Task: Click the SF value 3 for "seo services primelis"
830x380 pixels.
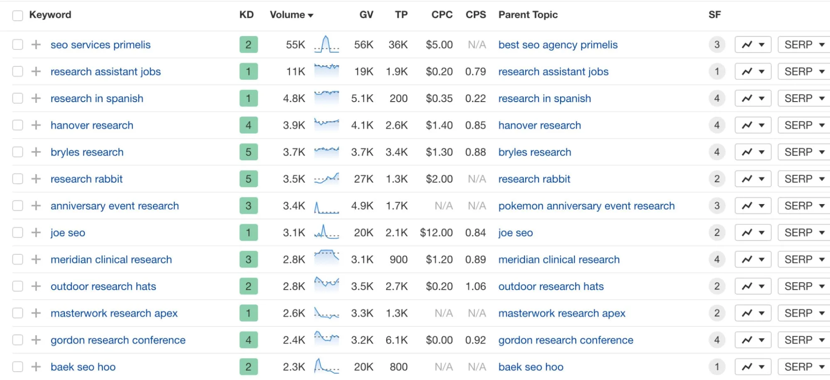Action: point(717,44)
